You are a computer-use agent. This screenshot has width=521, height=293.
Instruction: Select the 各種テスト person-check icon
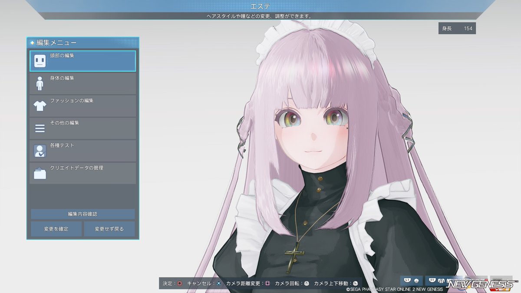pyautogui.click(x=40, y=151)
